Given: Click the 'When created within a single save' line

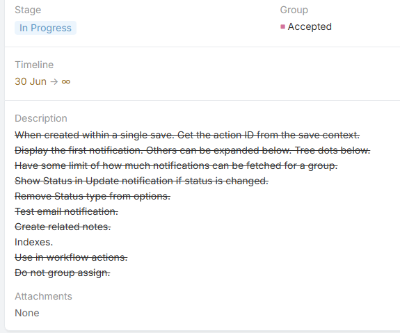Looking at the screenshot, I should pos(187,135).
